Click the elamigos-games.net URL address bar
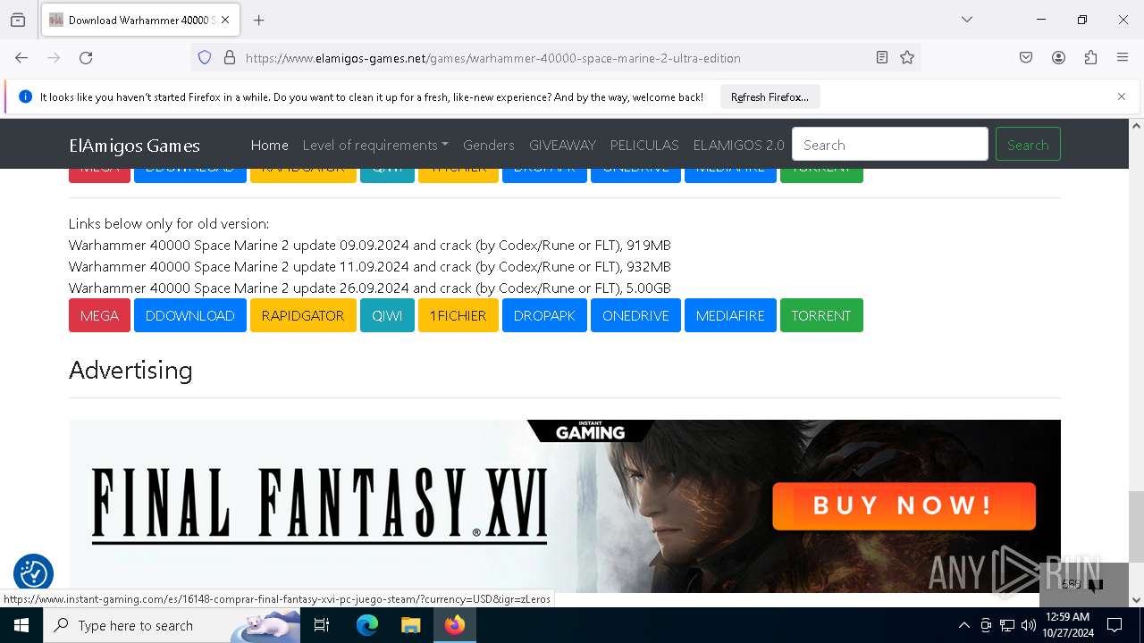1144x643 pixels. [x=554, y=58]
